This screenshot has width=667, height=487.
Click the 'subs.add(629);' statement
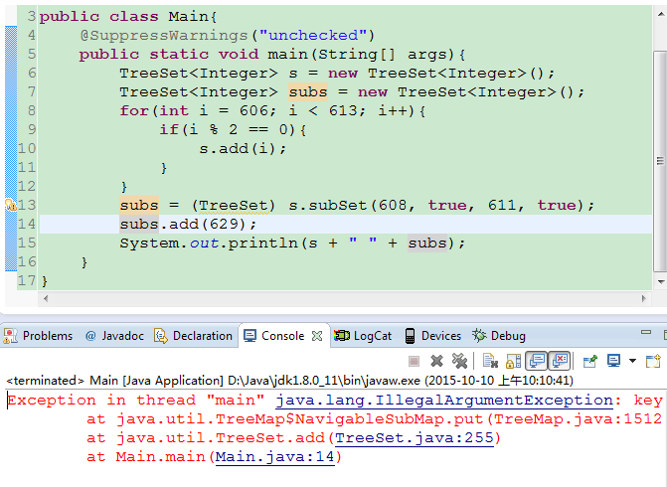tap(189, 224)
